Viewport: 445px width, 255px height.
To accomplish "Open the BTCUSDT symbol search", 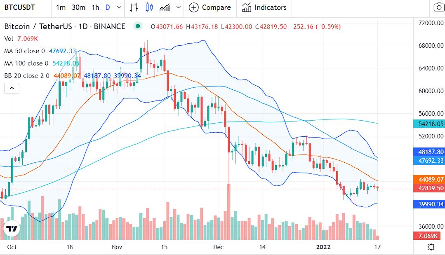I will tap(20, 7).
